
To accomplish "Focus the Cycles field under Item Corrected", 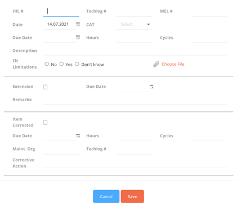I will tap(209, 136).
